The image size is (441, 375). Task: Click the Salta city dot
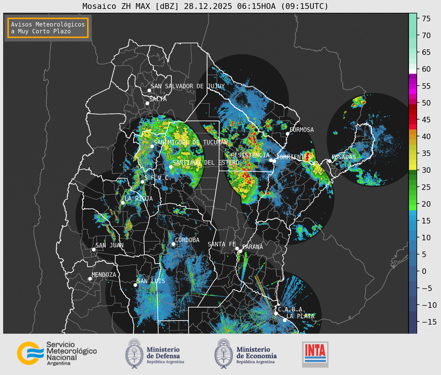148,103
